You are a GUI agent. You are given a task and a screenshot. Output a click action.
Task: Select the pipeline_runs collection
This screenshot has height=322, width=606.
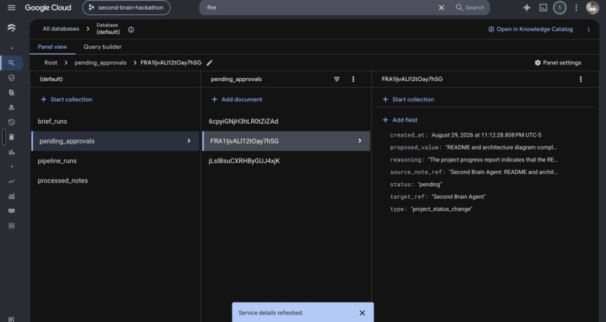(116, 161)
